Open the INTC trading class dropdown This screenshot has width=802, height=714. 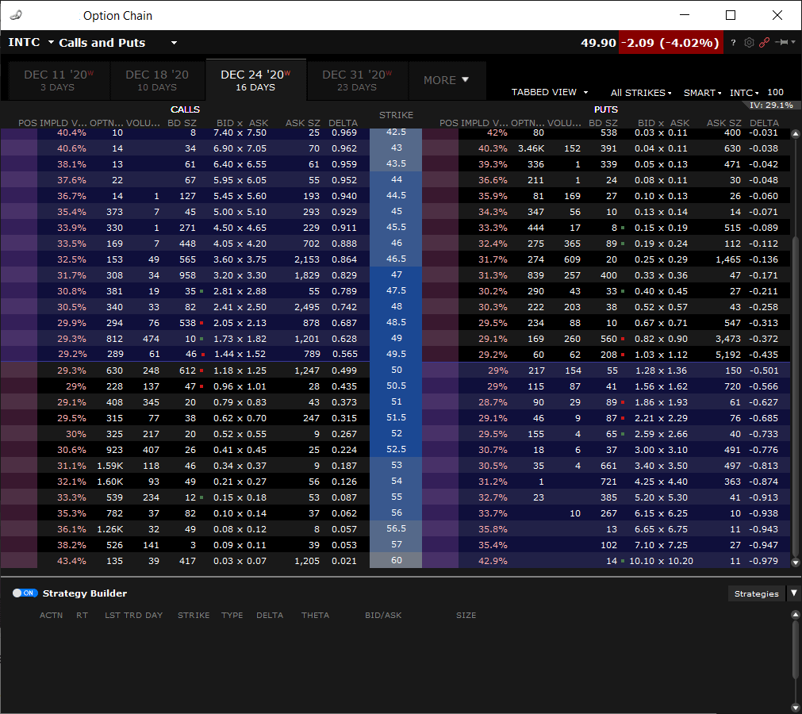(744, 93)
